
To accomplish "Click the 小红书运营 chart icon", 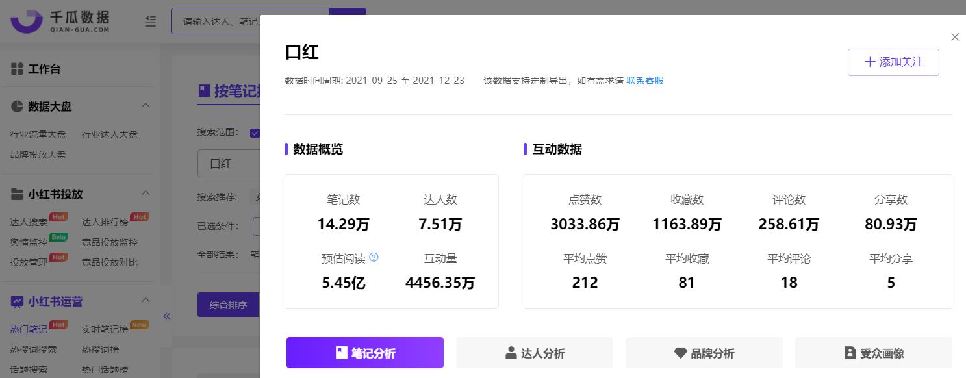I will click(x=18, y=301).
